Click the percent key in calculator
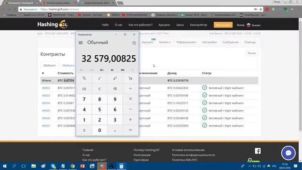302x170 pixels. click(84, 78)
